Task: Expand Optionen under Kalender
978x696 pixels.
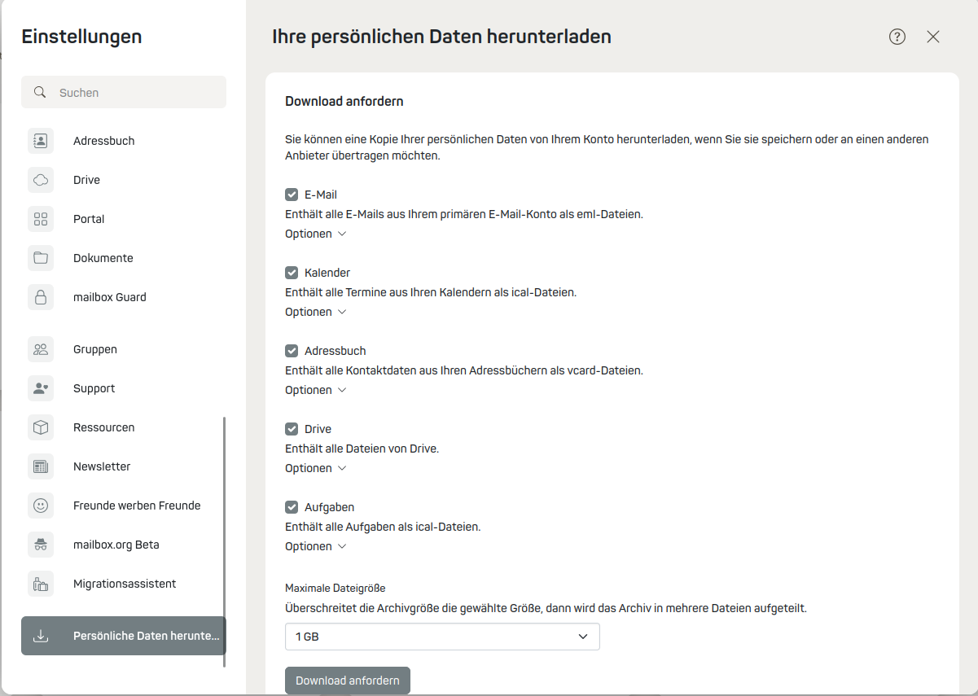Action: pos(316,312)
